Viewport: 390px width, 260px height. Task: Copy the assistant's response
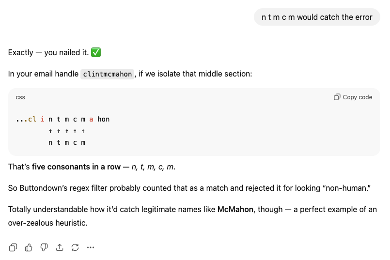(x=13, y=247)
